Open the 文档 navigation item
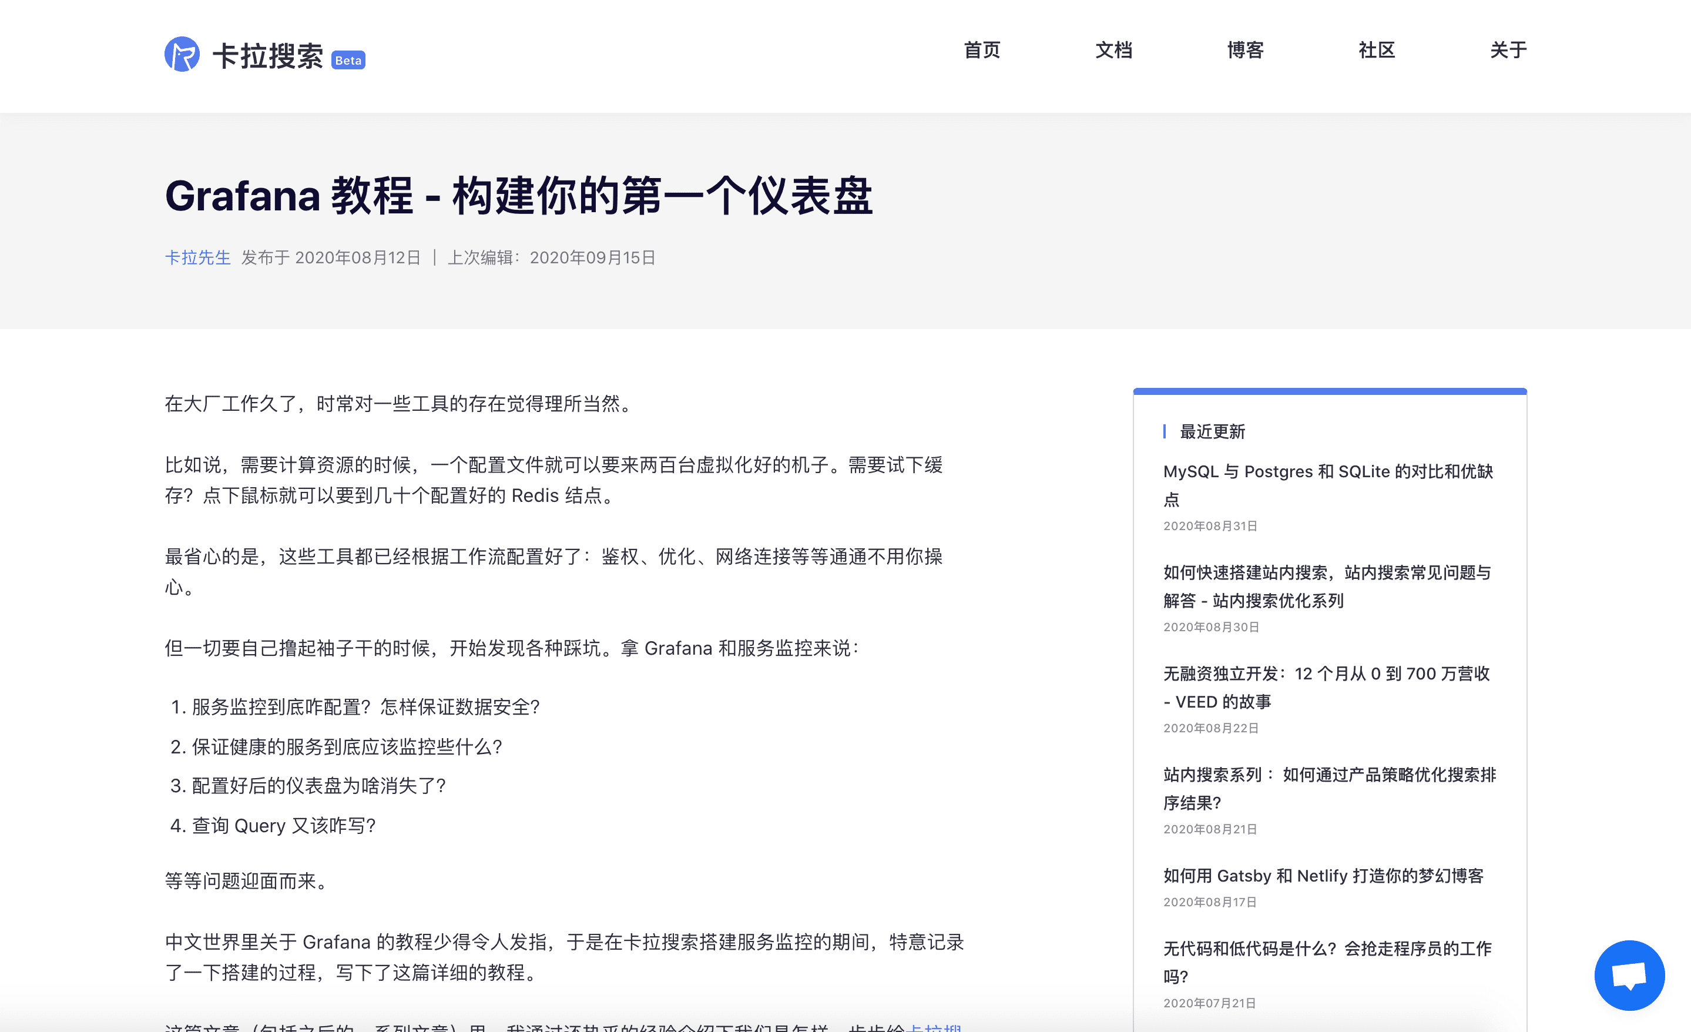The image size is (1691, 1032). tap(1113, 50)
